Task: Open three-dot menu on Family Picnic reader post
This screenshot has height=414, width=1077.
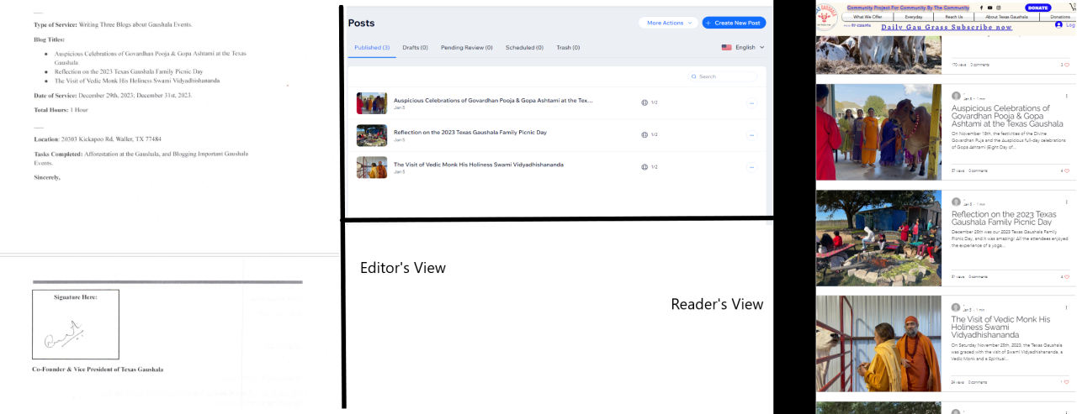Action: tap(1067, 202)
